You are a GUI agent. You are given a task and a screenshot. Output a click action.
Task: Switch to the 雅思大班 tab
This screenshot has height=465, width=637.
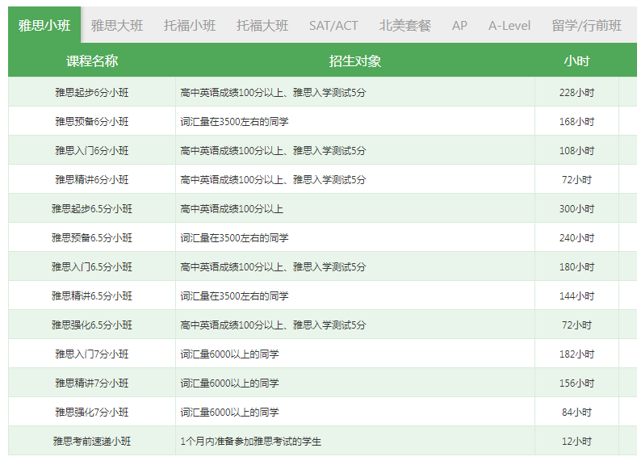[117, 25]
